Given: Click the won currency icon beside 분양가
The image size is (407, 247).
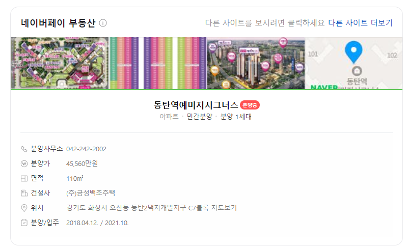Looking at the screenshot, I should tap(24, 163).
